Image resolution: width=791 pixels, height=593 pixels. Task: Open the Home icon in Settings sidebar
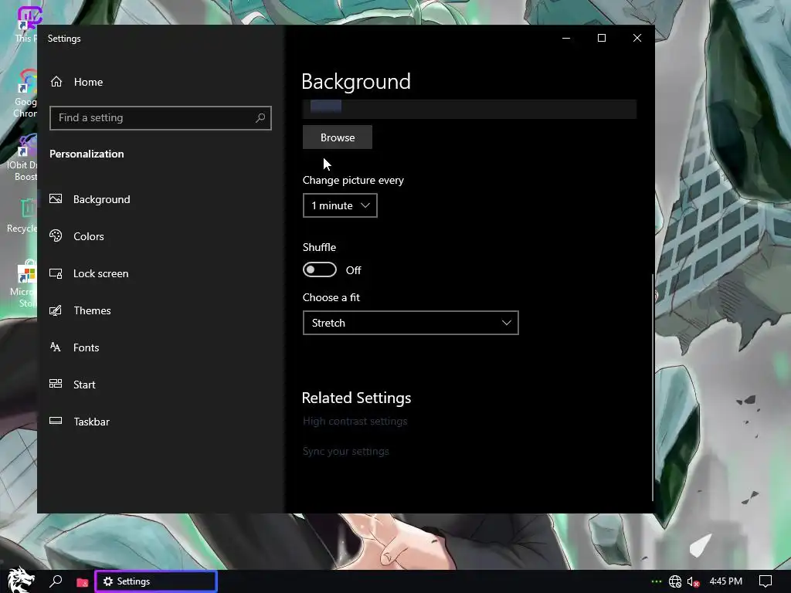[x=56, y=81]
